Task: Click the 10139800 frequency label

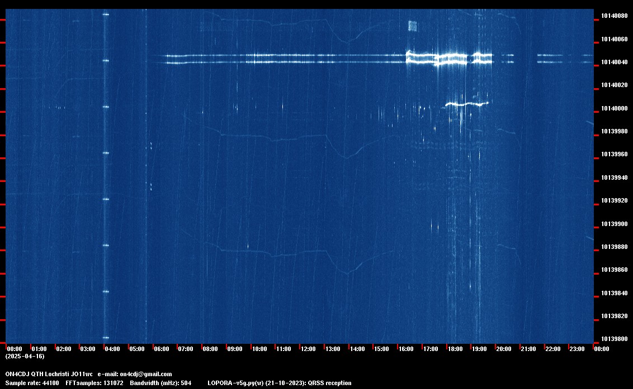Action: [614, 339]
